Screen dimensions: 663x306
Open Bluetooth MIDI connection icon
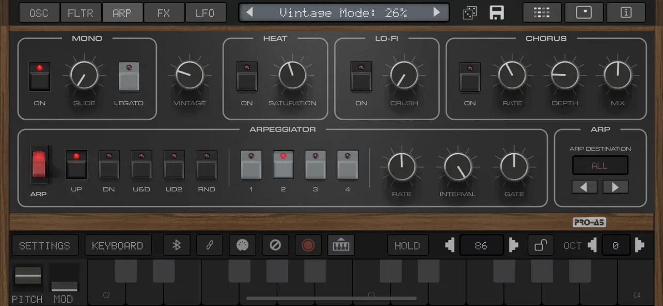coord(177,245)
